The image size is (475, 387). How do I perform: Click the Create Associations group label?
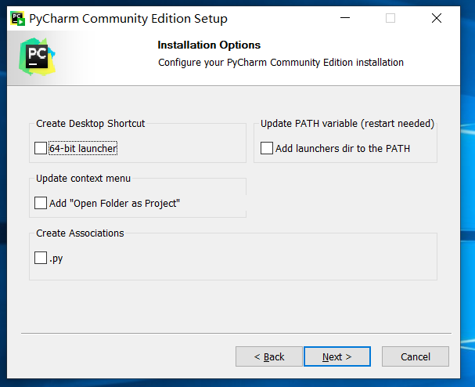pyautogui.click(x=80, y=233)
